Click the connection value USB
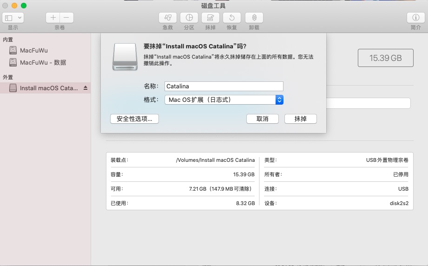 tap(403, 189)
